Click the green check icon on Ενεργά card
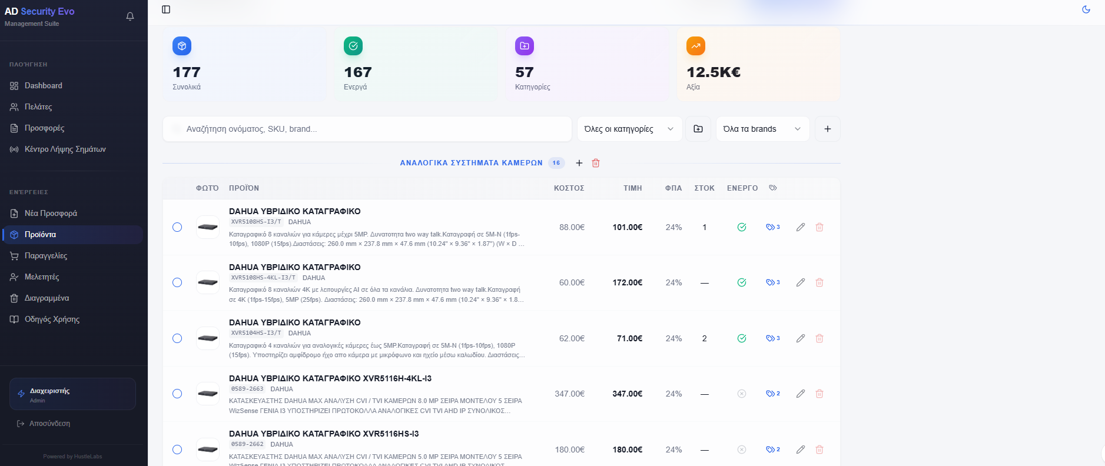Screen dimensions: 1105x466 353,46
